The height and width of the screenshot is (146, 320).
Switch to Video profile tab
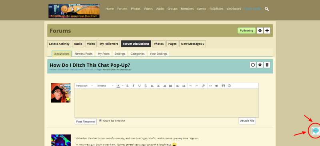[x=91, y=44]
